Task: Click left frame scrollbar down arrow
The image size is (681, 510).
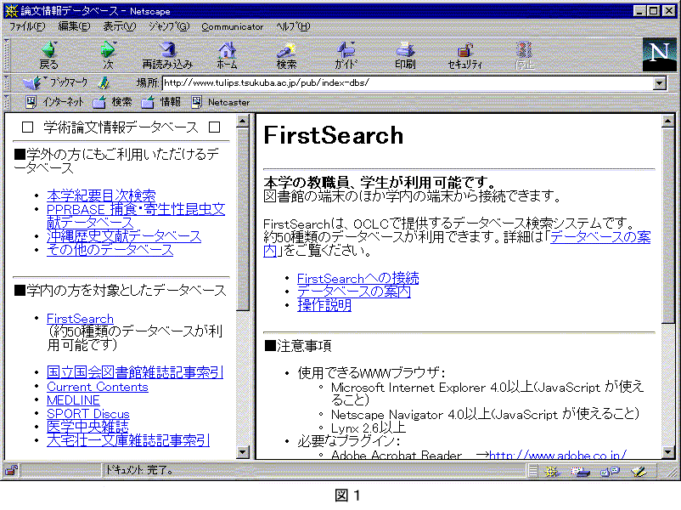Action: [243, 452]
